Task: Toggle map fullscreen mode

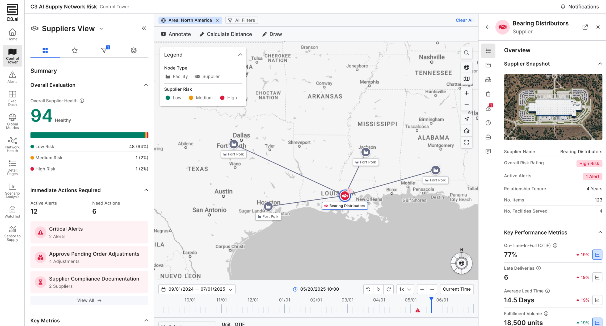Action: tap(466, 142)
